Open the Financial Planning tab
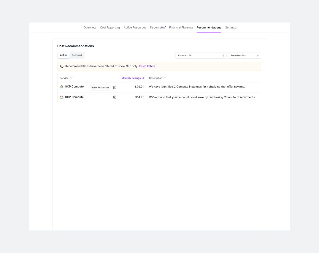 click(181, 27)
